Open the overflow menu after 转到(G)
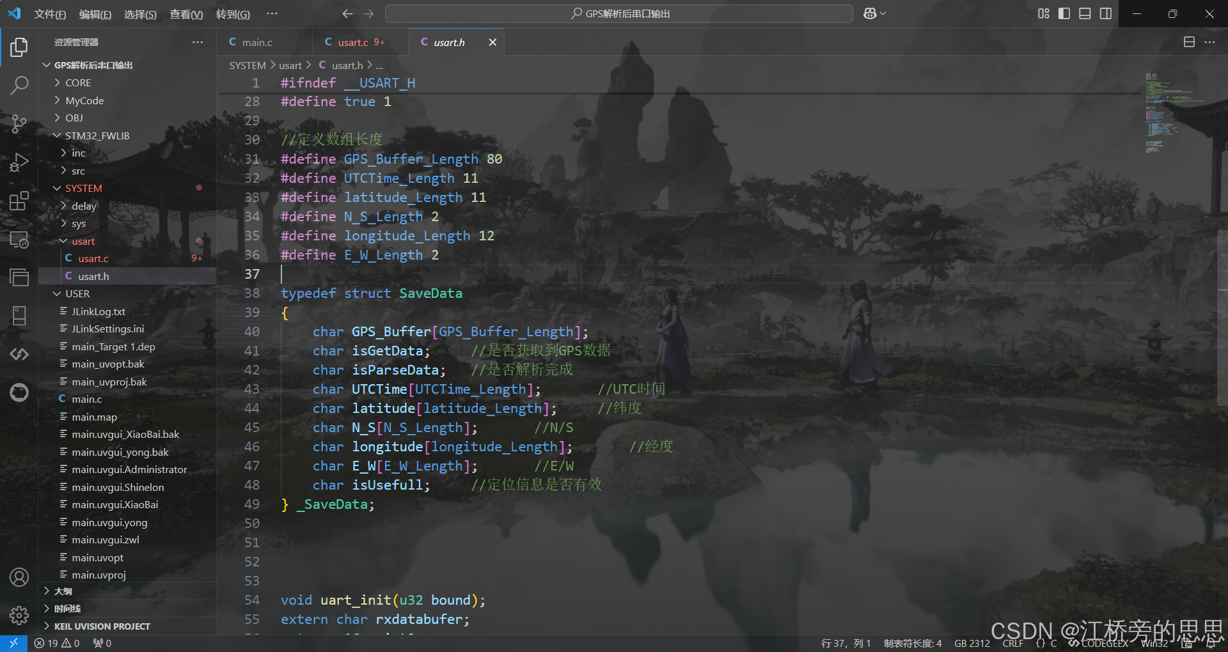 click(x=272, y=14)
